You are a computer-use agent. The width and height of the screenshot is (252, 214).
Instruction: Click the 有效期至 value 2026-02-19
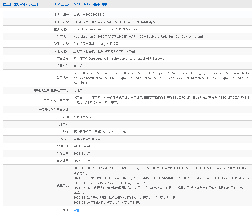[x=81, y=161]
